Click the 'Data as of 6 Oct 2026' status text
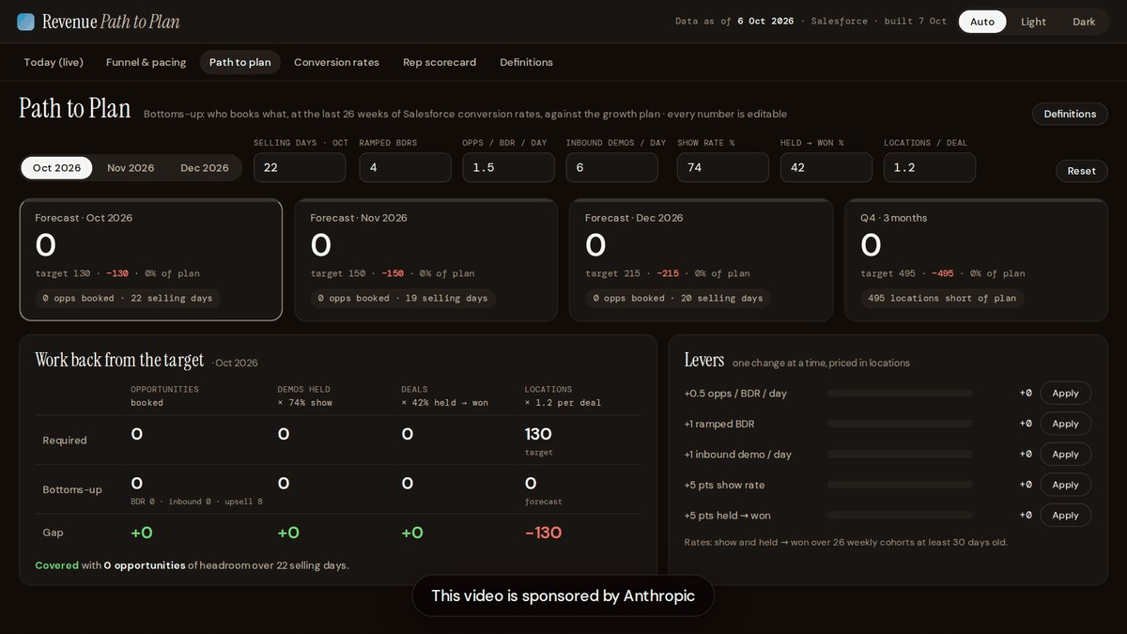1127x634 pixels. (x=734, y=22)
